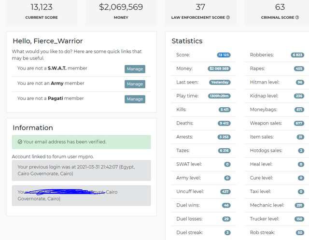This screenshot has width=309, height=240.
Task: Click the previous login information box
Action: 82,170
